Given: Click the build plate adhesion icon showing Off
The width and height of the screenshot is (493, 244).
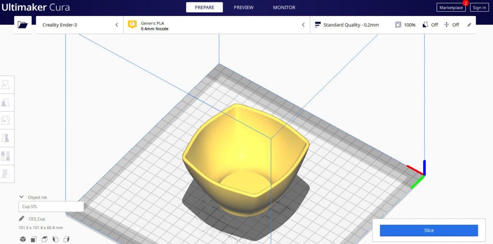Looking at the screenshot, I should click(x=447, y=25).
